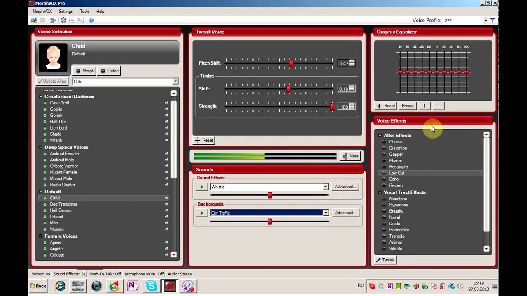Open equalizer Preset options

coord(408,106)
